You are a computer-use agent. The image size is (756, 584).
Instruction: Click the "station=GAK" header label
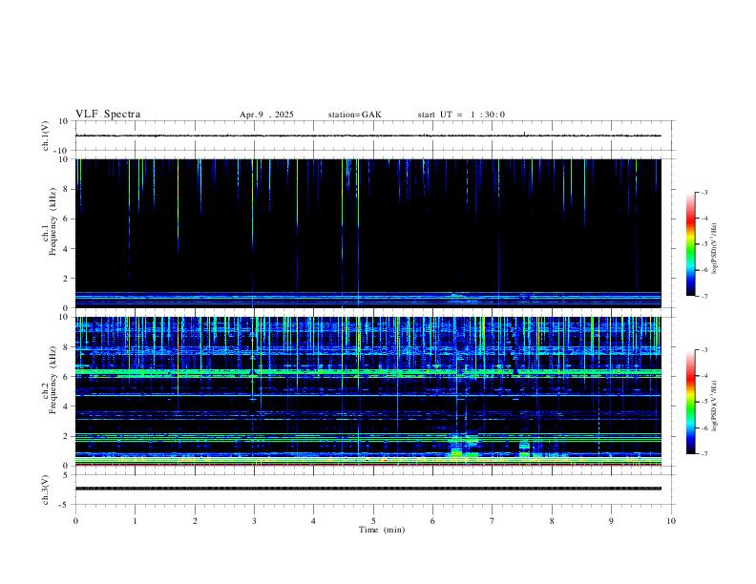coord(355,115)
